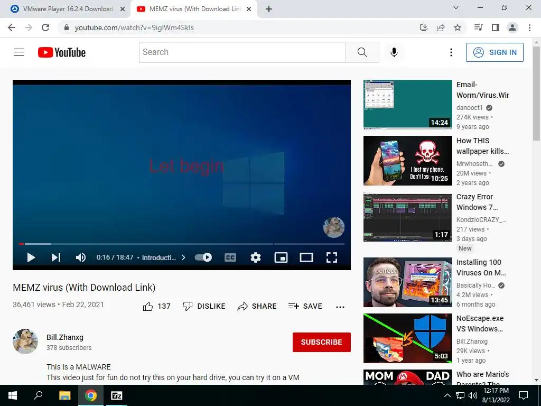
Task: Open more actions ellipsis below video
Action: (340, 307)
